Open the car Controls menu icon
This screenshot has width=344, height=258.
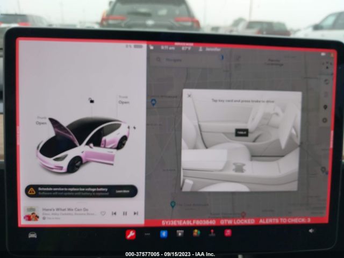point(32,235)
